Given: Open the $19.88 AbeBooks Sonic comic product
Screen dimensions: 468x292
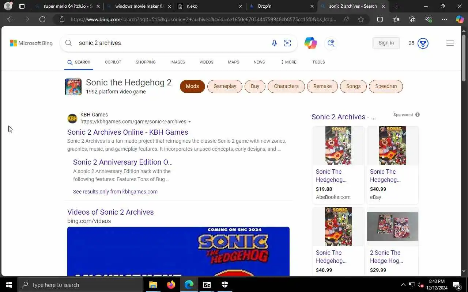Looking at the screenshot, I should tap(338, 165).
